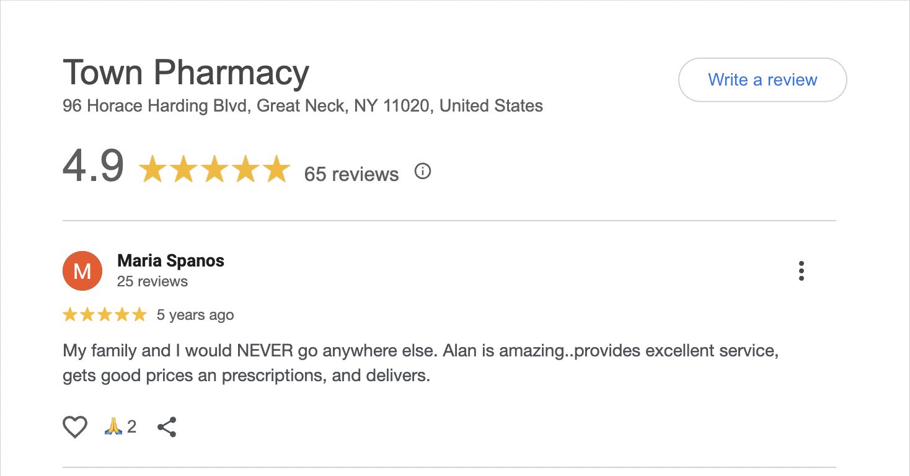Click the praying hands reaction emoji
910x476 pixels.
[x=113, y=426]
